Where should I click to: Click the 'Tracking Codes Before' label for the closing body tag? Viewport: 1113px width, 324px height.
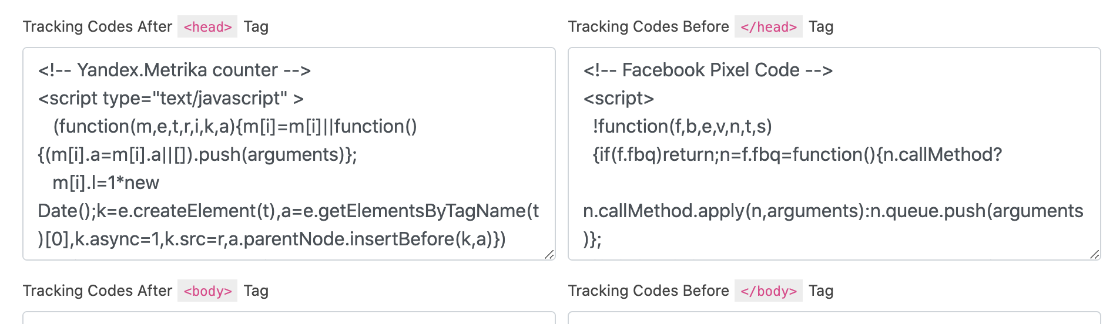click(x=648, y=291)
